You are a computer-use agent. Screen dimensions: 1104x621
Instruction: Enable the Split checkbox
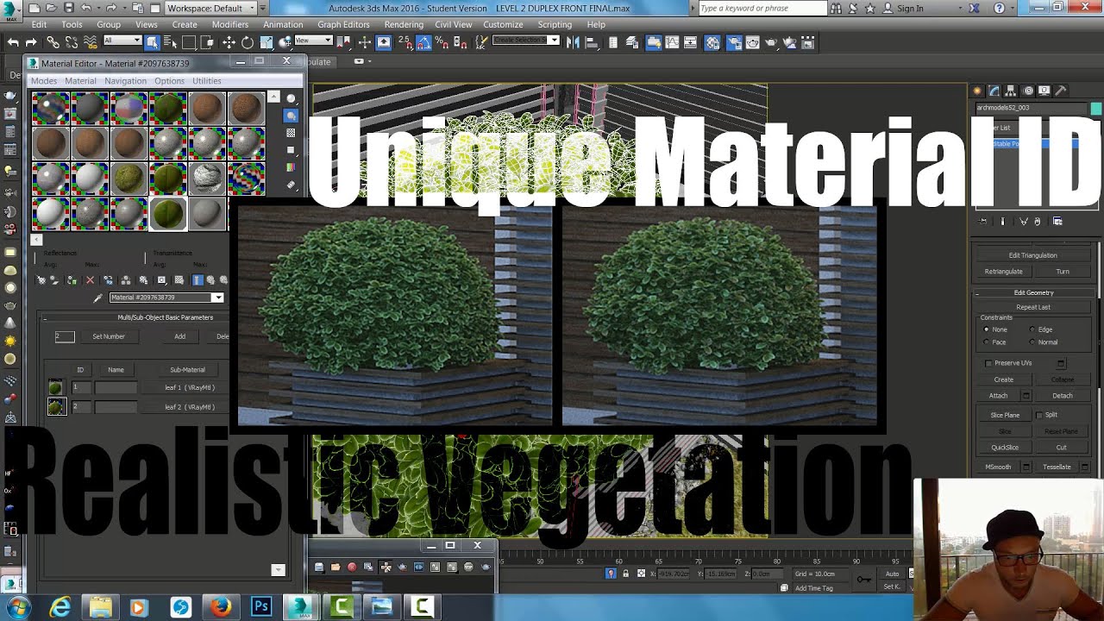point(1039,415)
